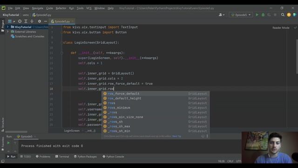Open the View menu

26,8
